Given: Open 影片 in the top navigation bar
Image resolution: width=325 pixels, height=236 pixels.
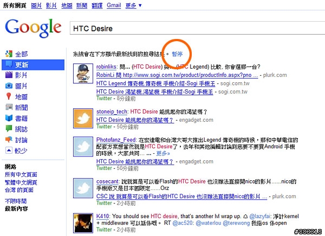Looking at the screenshot, I should click(x=51, y=5).
